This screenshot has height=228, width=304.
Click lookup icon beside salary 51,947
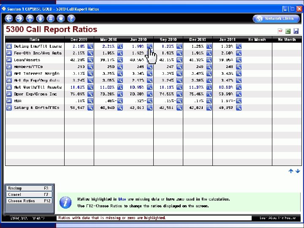(x=90, y=108)
